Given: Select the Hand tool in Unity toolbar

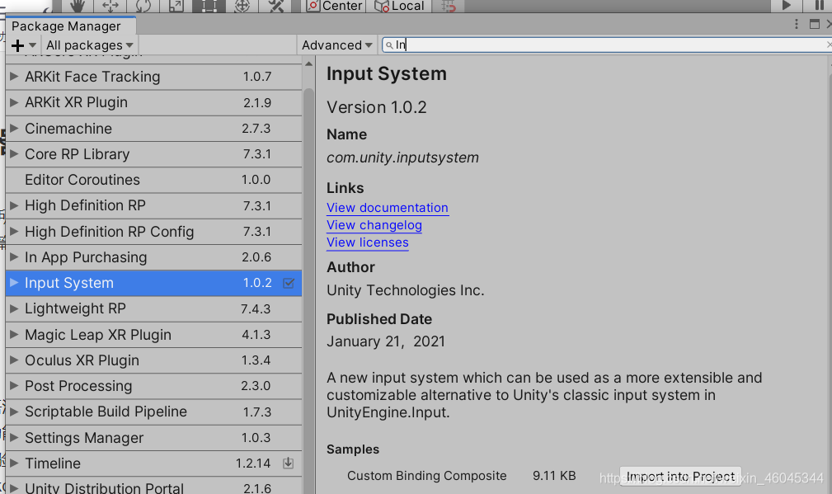Looking at the screenshot, I should [78, 6].
